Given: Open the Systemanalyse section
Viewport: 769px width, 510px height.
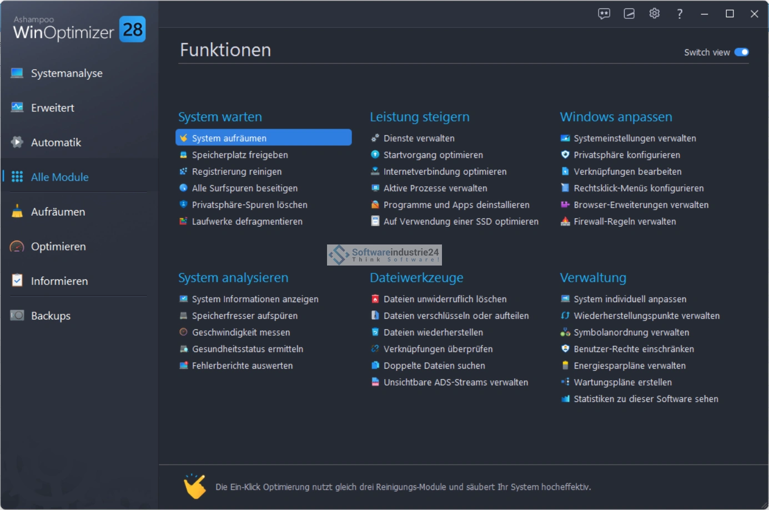Looking at the screenshot, I should pos(67,73).
